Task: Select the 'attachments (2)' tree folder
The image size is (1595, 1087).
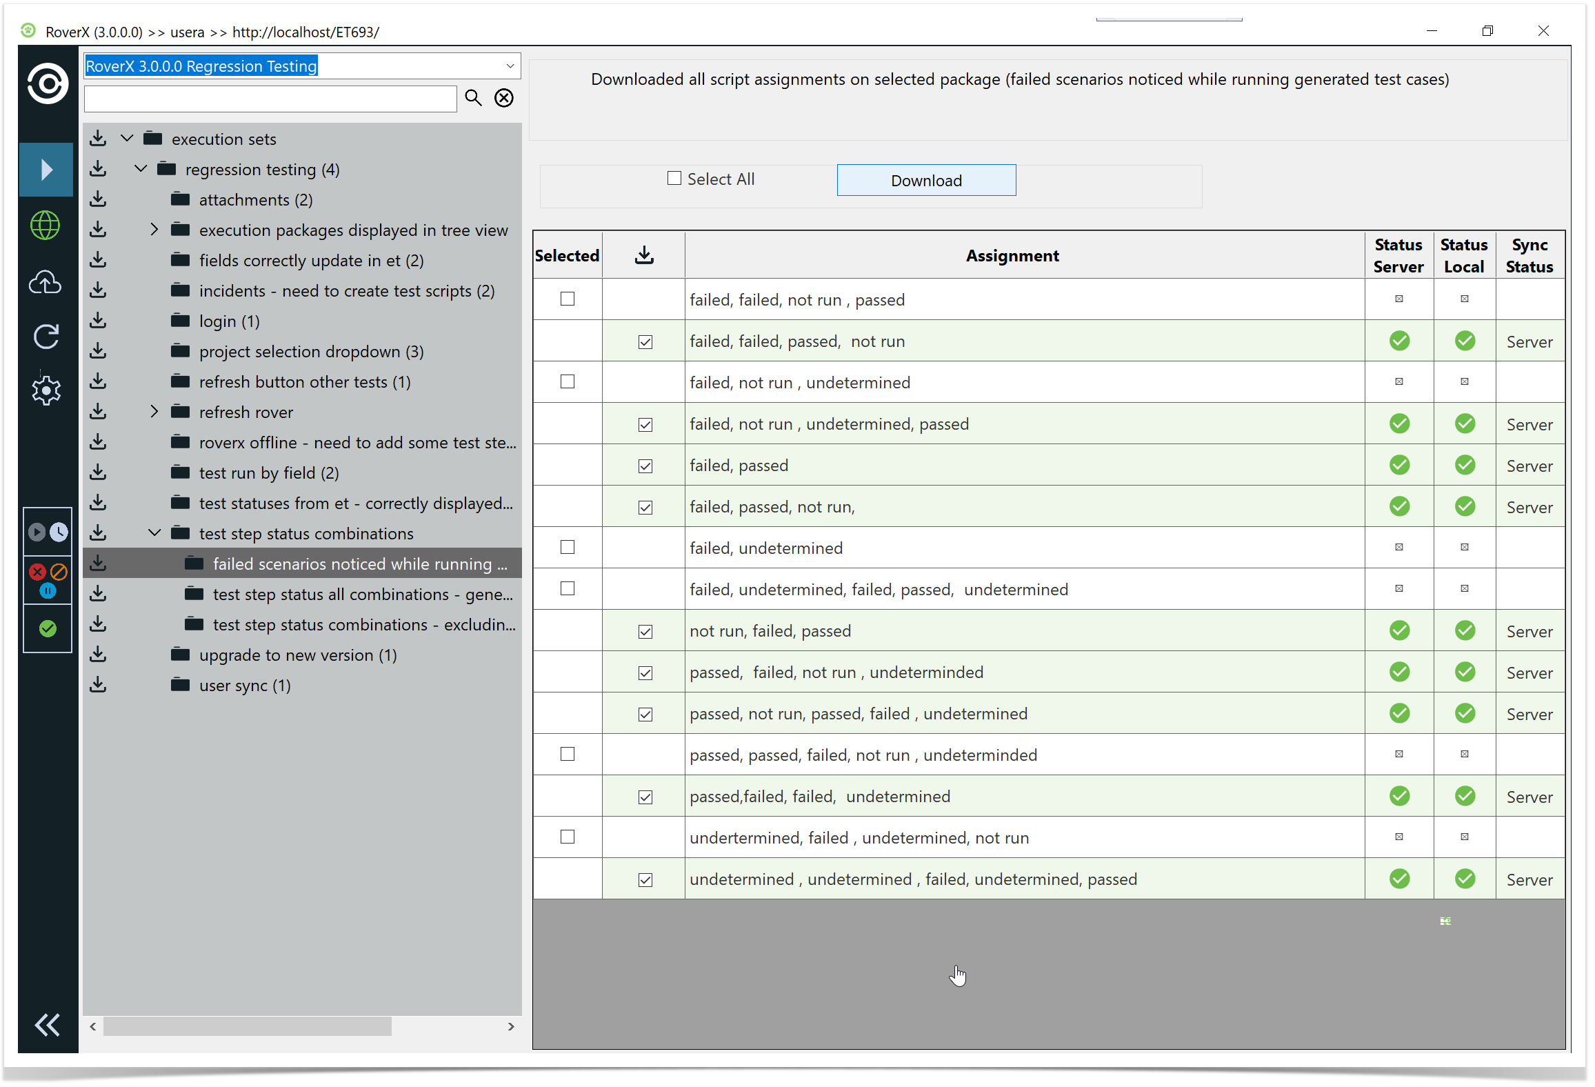Action: 255,200
